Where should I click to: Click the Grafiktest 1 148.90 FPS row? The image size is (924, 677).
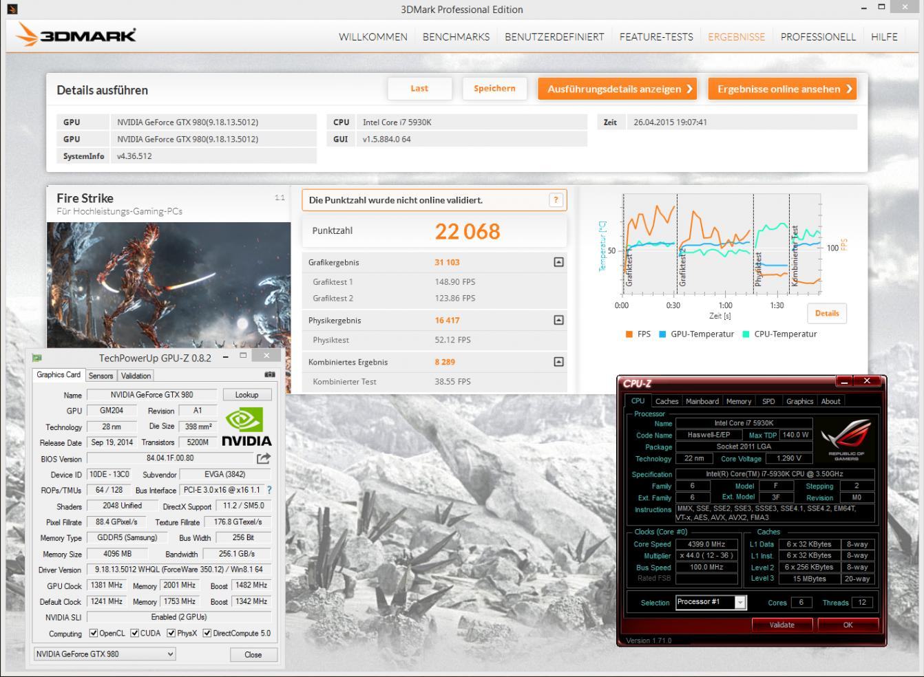click(x=434, y=281)
